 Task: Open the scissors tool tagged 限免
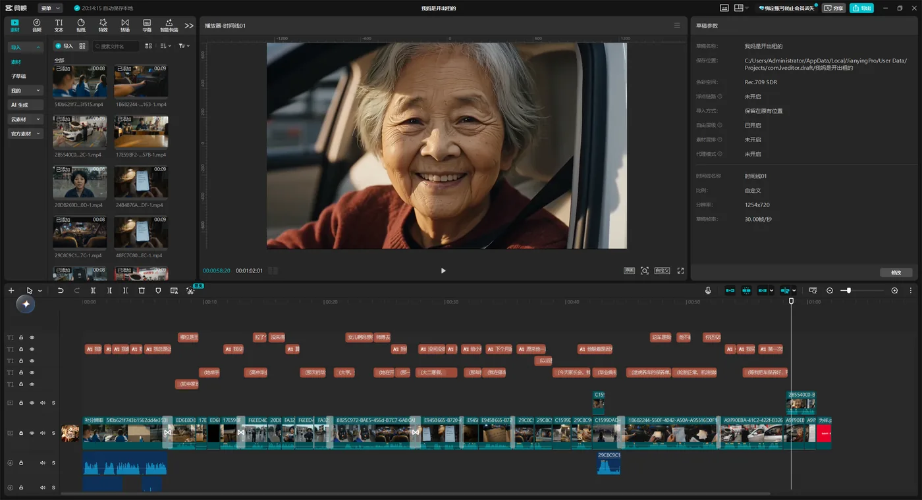tap(190, 290)
